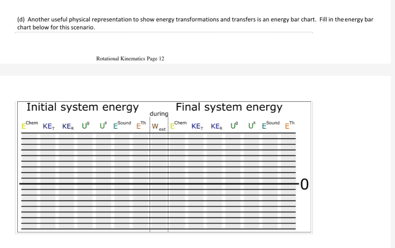Screen dimensions: 395x248
Task: Click the KE T label under Final system energy
Action: pyautogui.click(x=197, y=126)
